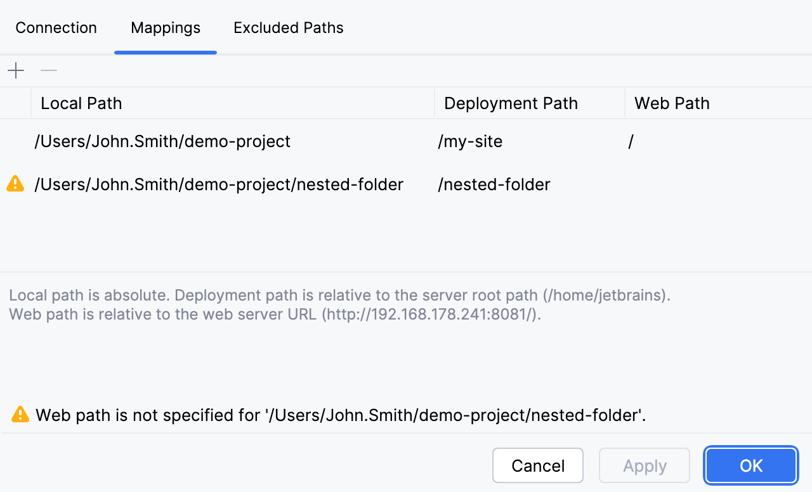Screen dimensions: 812x492
Task: Click the /nested-folder deployment path cell
Action: coord(494,184)
